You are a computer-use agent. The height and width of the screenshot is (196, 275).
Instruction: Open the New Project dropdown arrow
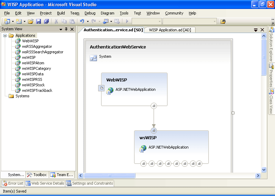coord(13,21)
